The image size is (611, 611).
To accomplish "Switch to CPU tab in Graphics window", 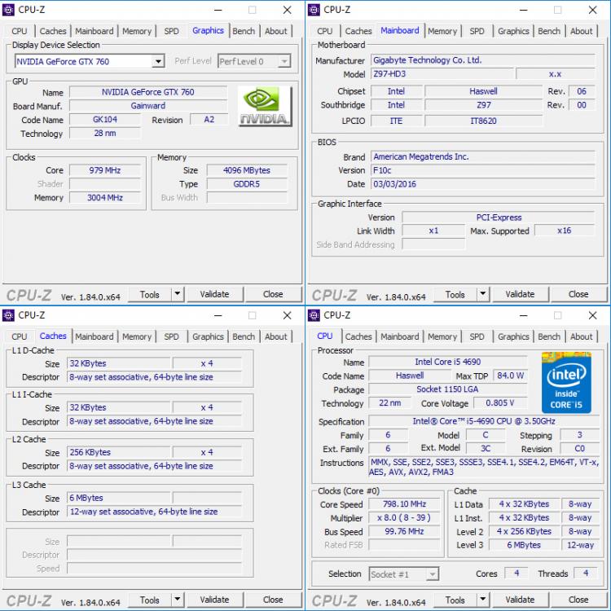I will pos(19,31).
